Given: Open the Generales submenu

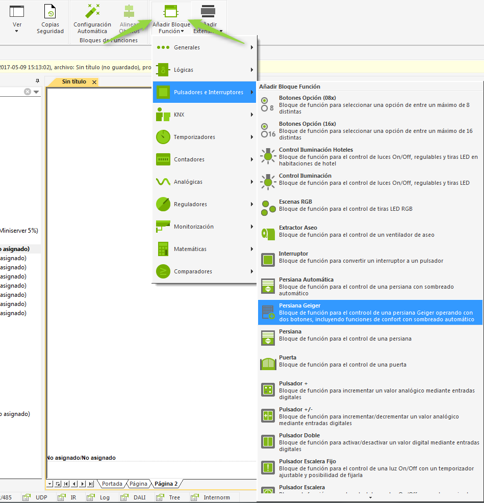Looking at the screenshot, I should point(204,47).
